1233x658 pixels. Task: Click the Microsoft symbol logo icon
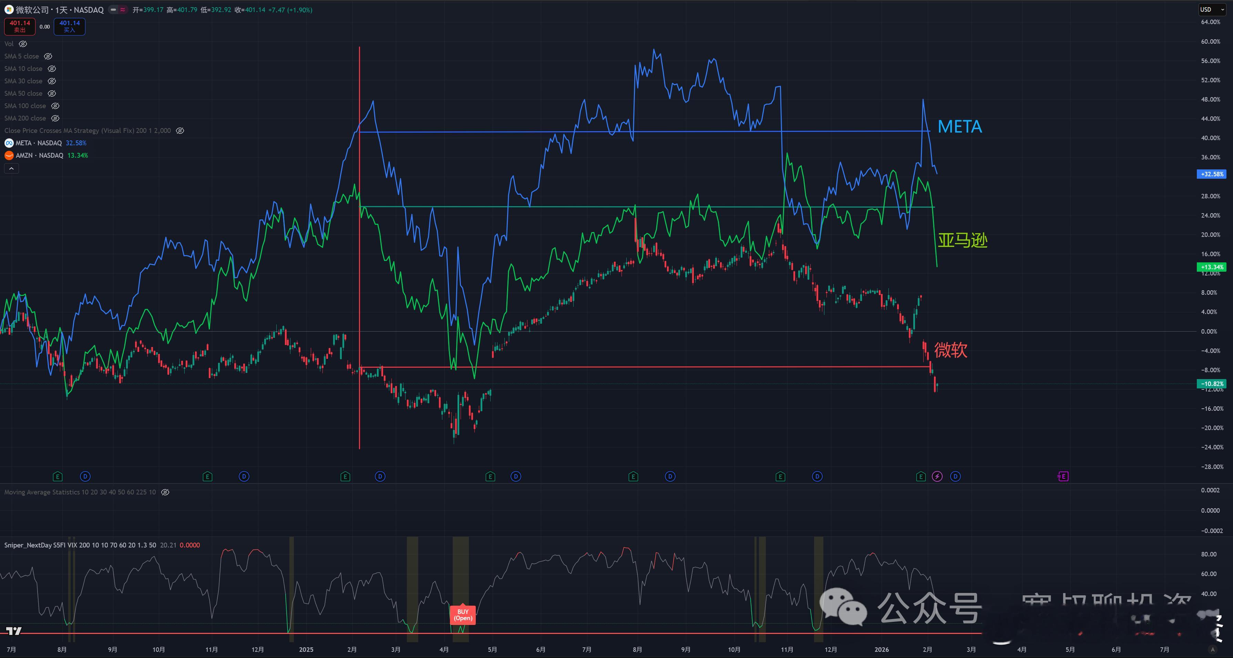pos(9,10)
